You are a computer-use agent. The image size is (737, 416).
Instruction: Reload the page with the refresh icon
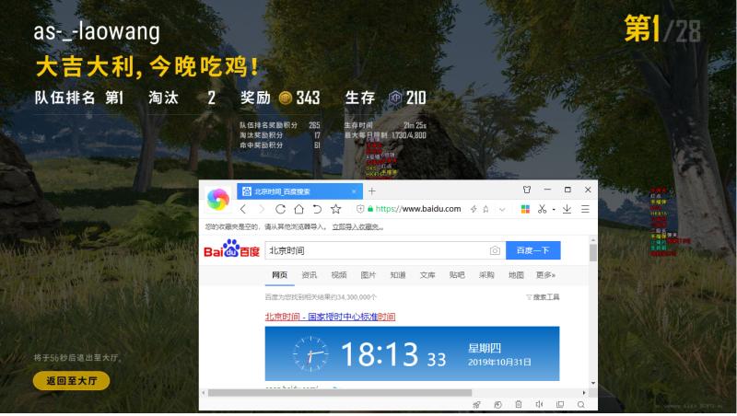[x=280, y=209]
